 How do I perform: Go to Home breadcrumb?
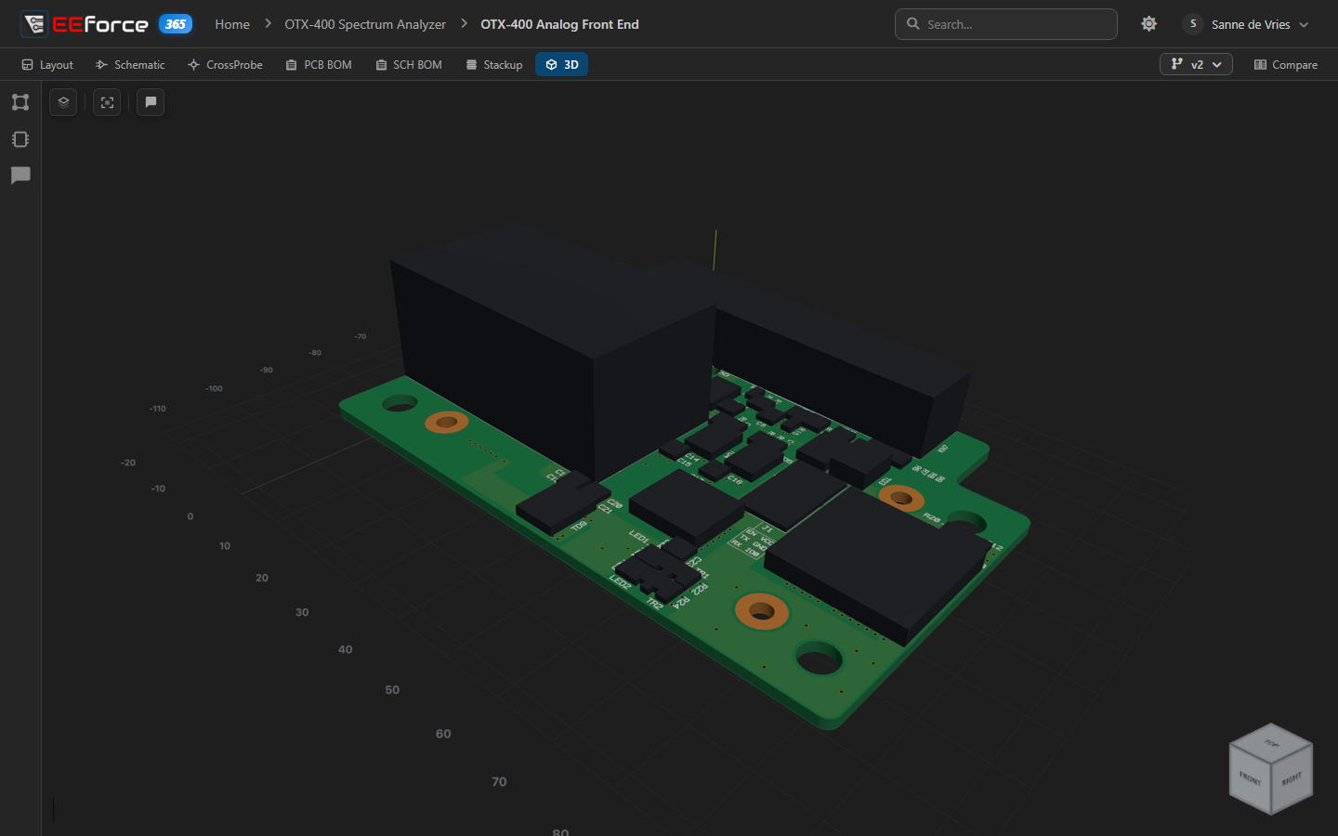click(232, 24)
